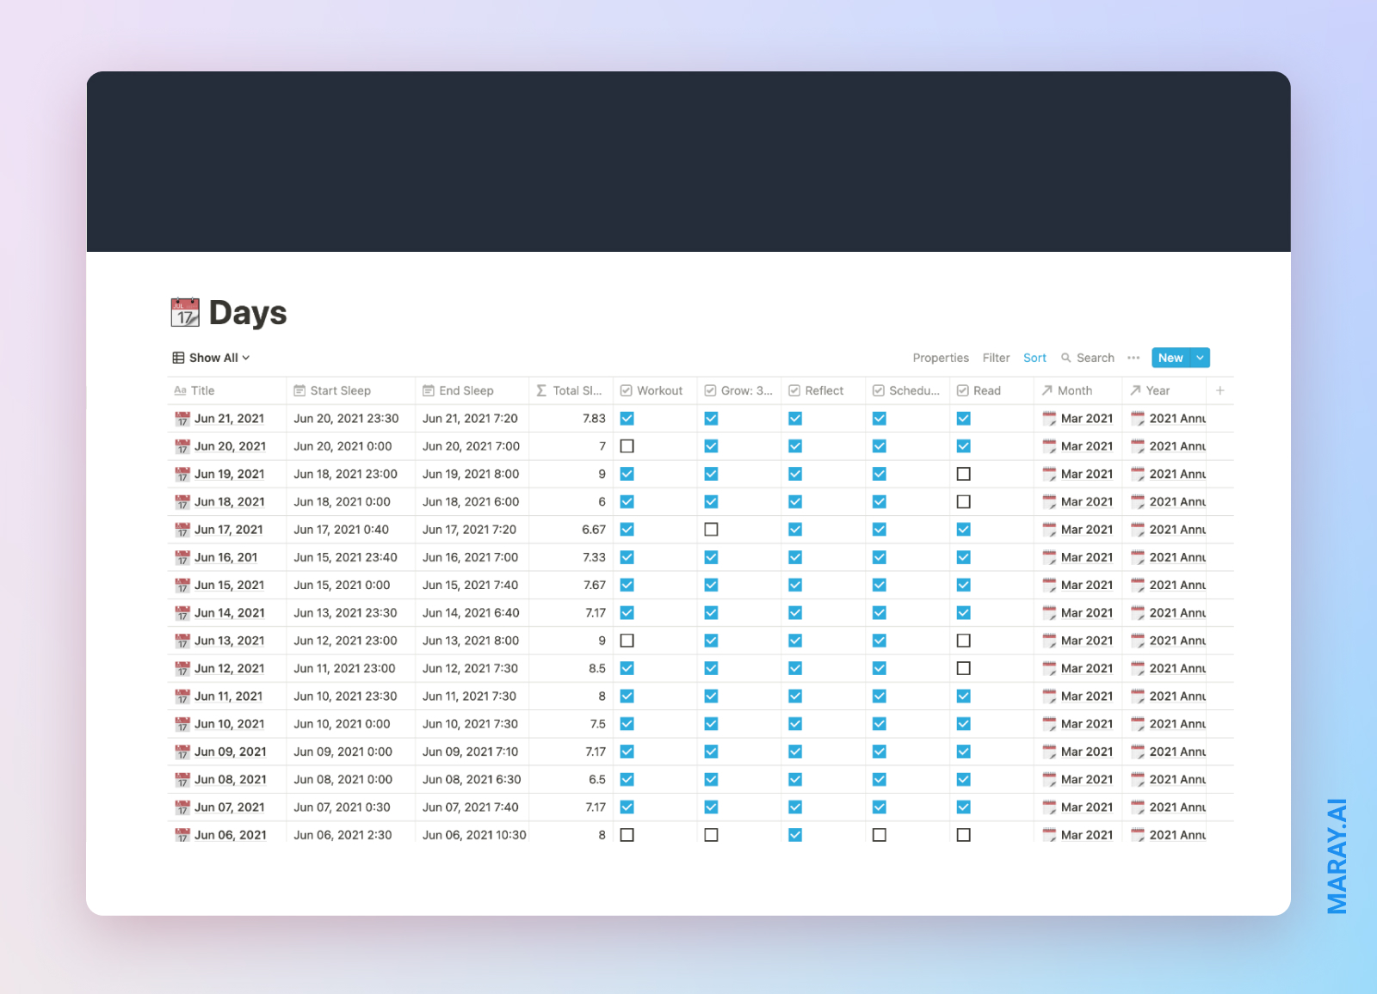Click the Days page title
This screenshot has height=994, width=1377.
[x=248, y=313]
